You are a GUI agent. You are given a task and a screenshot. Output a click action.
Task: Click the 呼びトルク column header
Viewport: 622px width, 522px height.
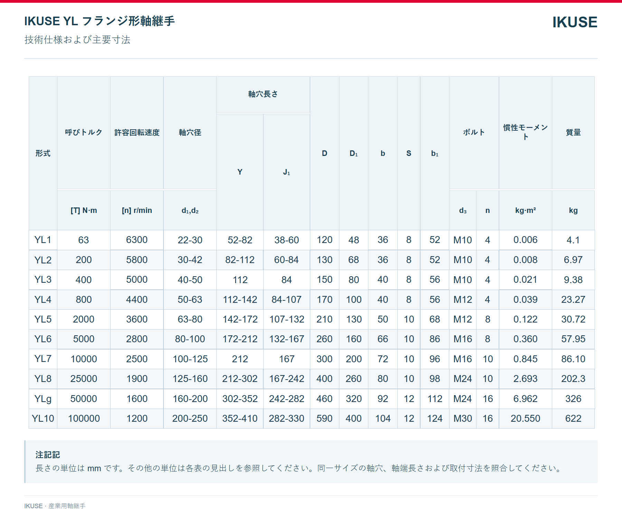point(84,132)
